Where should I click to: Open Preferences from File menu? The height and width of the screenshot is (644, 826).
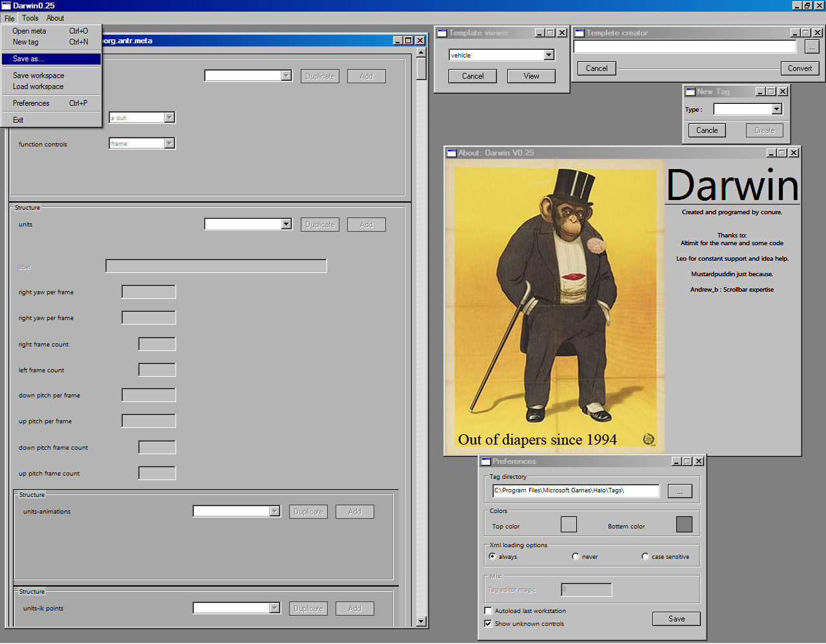coord(50,103)
